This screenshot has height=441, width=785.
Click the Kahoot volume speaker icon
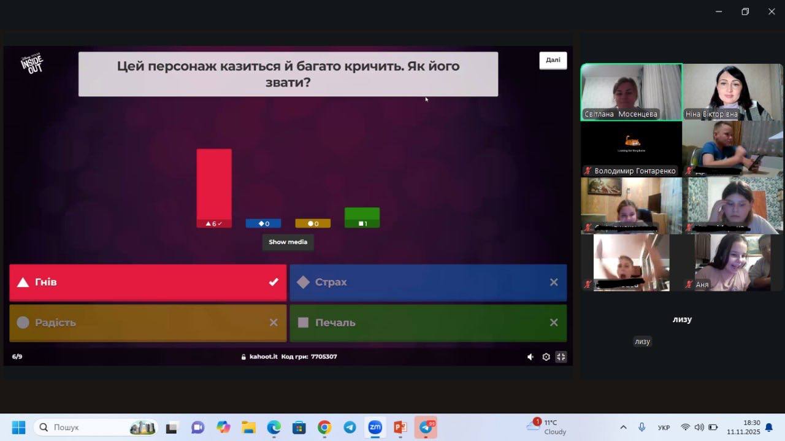tap(530, 357)
